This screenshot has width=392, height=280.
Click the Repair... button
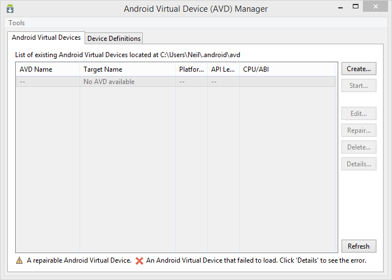pos(358,130)
